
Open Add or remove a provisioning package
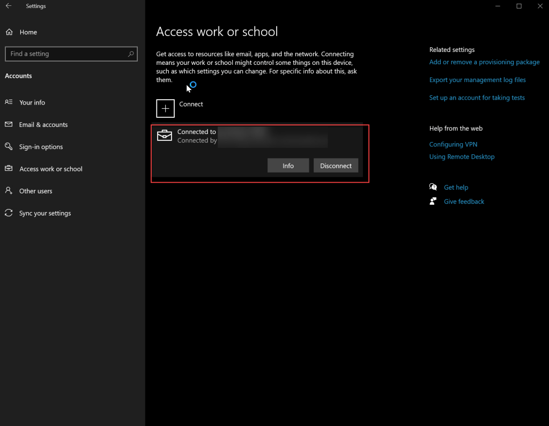coord(484,62)
